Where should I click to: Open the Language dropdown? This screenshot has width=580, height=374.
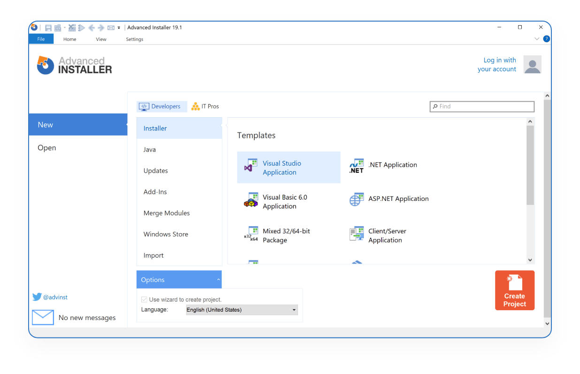click(x=242, y=310)
